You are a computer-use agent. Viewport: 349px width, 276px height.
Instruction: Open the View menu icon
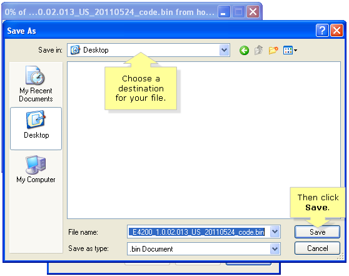coord(290,50)
